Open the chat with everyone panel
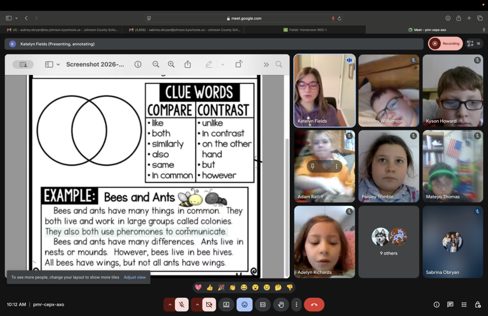 [450, 305]
